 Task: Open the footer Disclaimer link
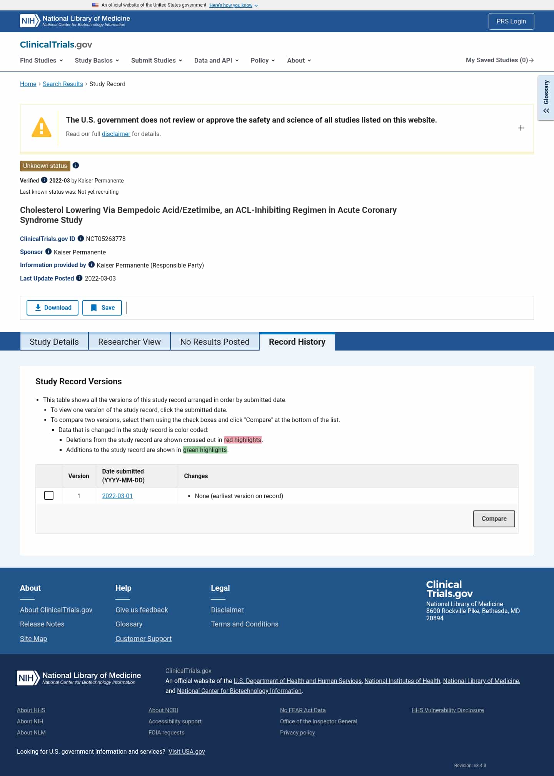coord(227,610)
